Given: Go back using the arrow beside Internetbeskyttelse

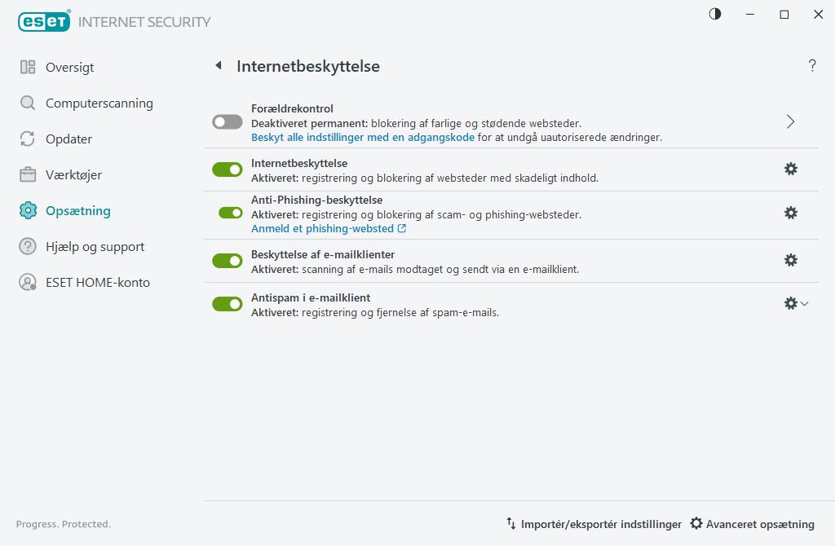Looking at the screenshot, I should (219, 66).
